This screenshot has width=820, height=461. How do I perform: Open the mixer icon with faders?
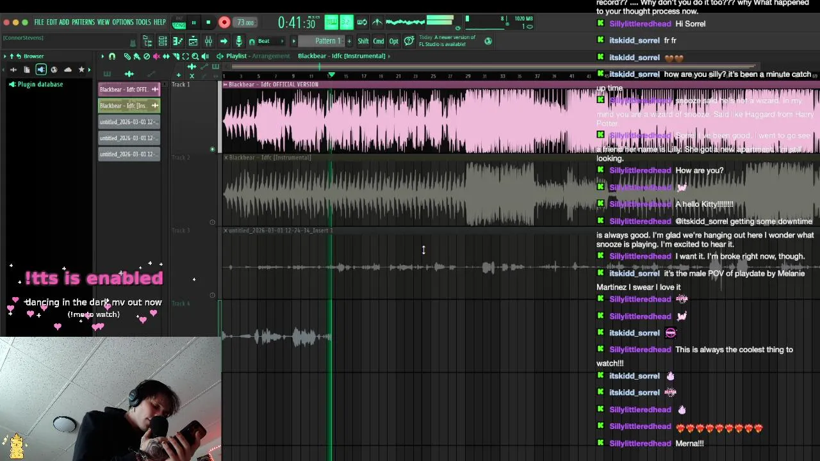[208, 41]
